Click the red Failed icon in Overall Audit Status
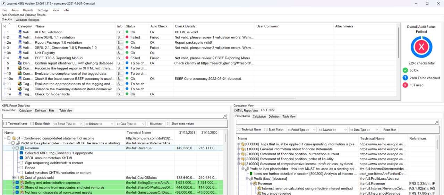The image size is (444, 195). [421, 47]
